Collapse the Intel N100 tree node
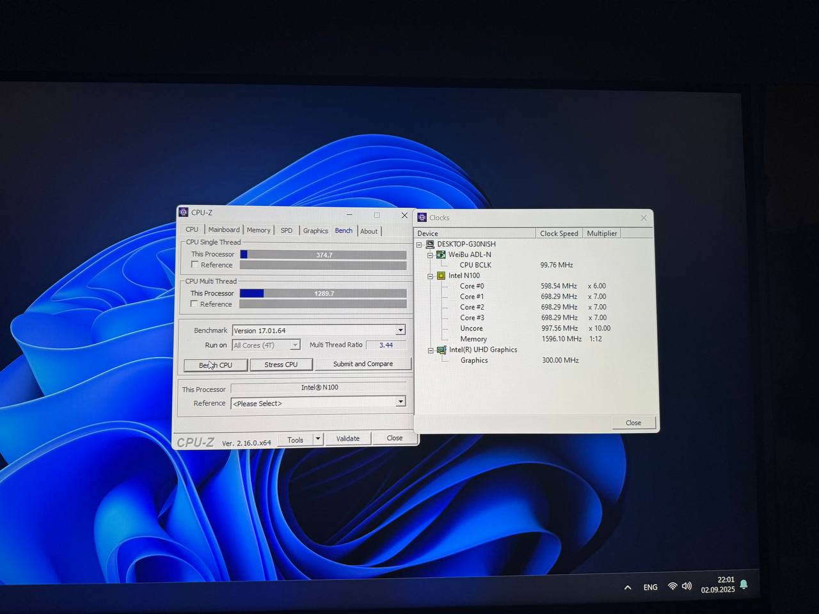819x614 pixels. (431, 276)
